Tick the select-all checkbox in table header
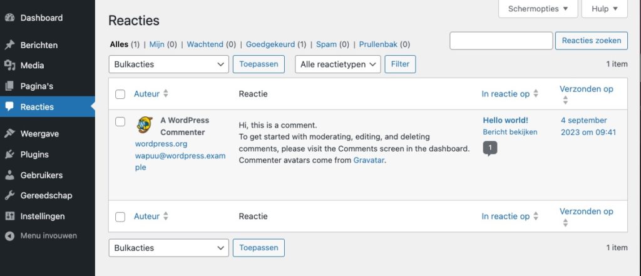Screen dimensions: 641x276 coord(120,94)
